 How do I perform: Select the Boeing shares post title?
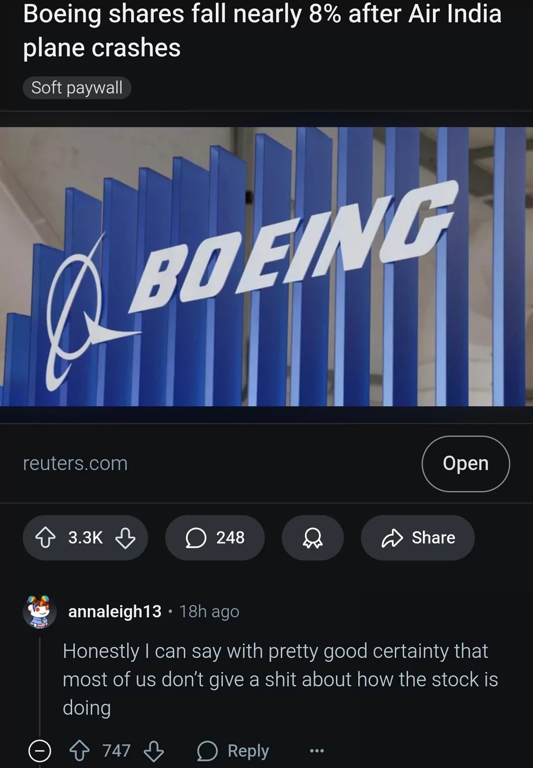(262, 31)
